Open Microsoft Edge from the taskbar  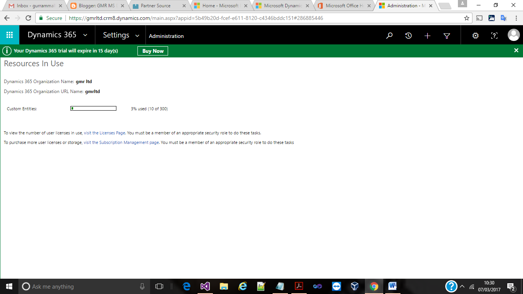(186, 286)
